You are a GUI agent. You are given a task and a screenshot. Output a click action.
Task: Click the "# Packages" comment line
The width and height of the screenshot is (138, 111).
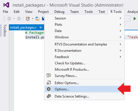pyautogui.click(x=35, y=33)
